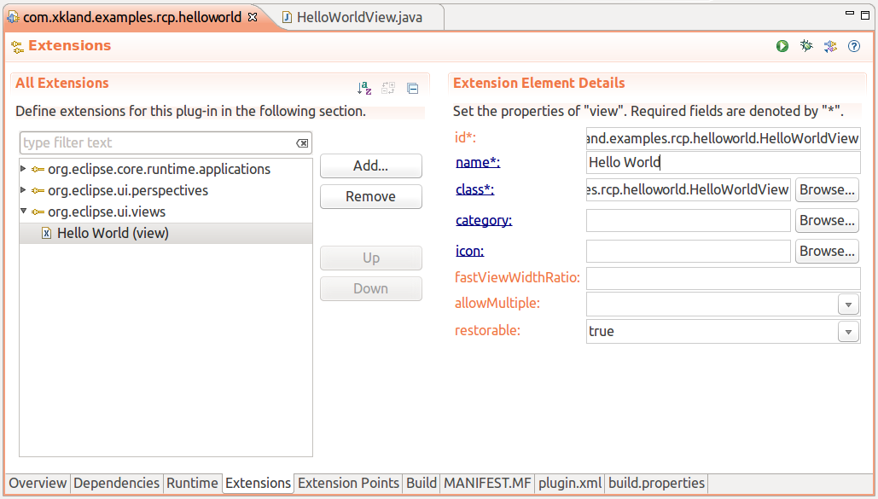Viewport: 878px width, 499px height.
Task: Click Browse... next to the class field
Action: pos(826,189)
